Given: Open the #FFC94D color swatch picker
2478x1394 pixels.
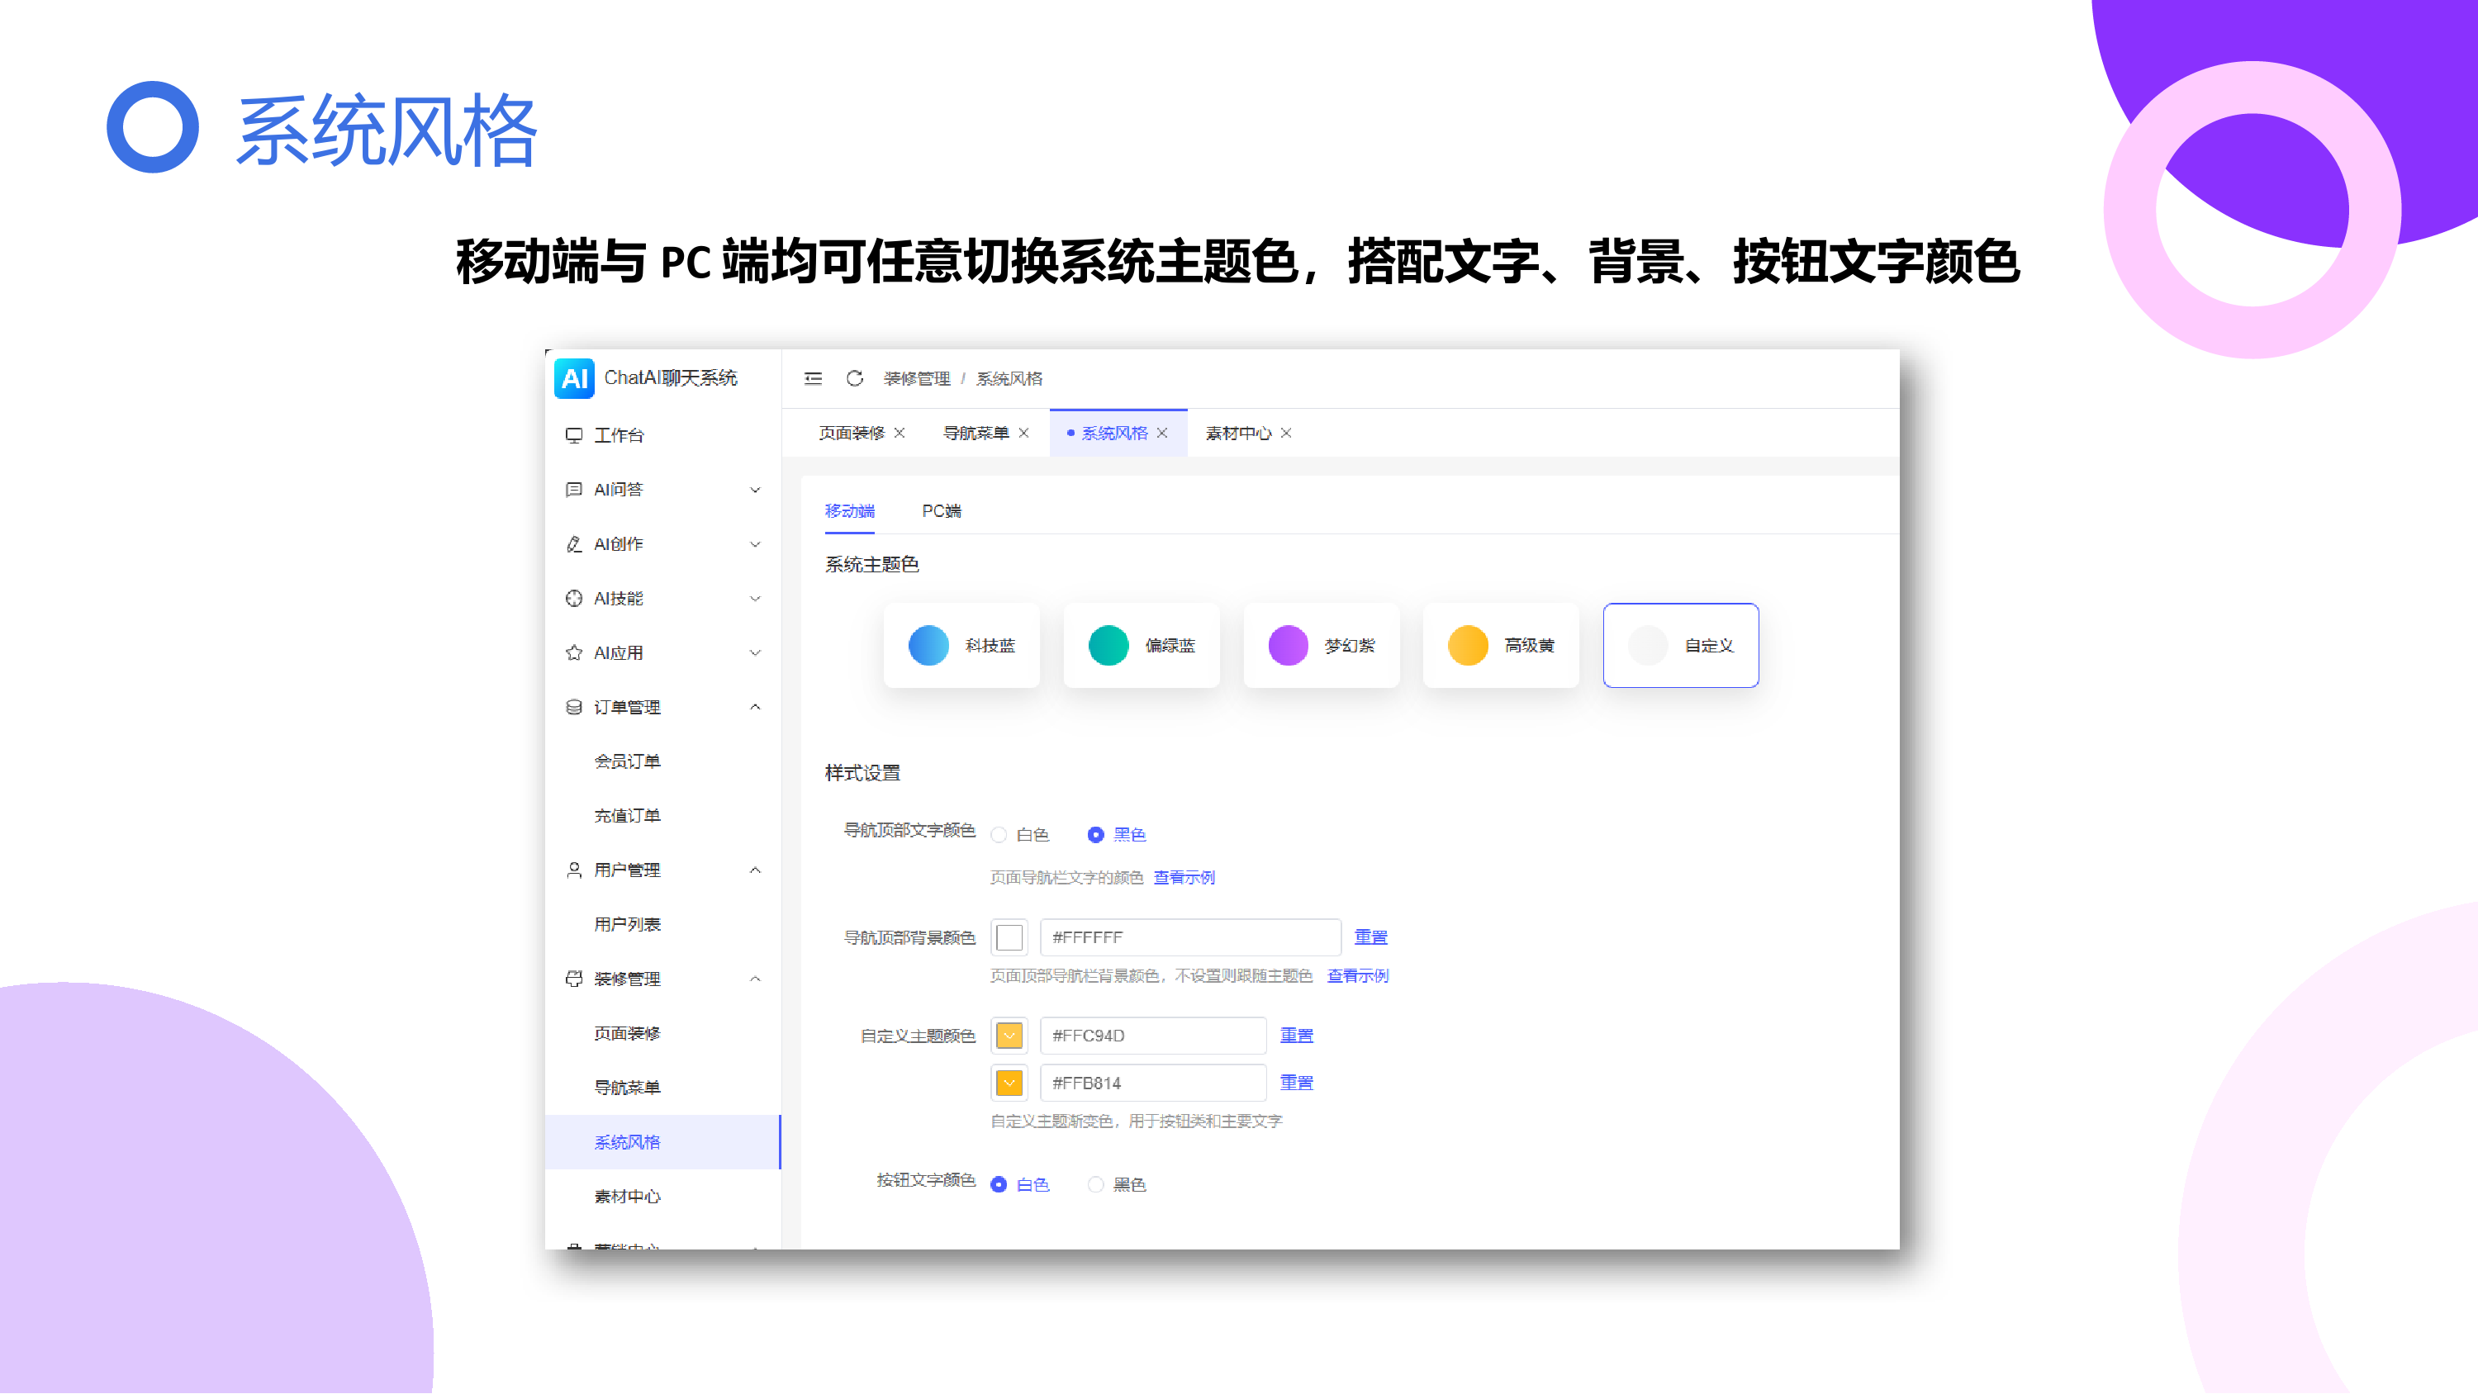Looking at the screenshot, I should click(1009, 1035).
